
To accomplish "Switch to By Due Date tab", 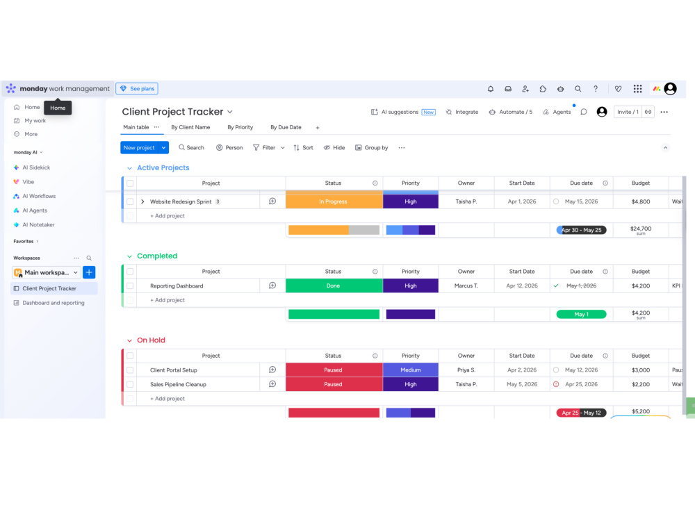I will pyautogui.click(x=286, y=127).
